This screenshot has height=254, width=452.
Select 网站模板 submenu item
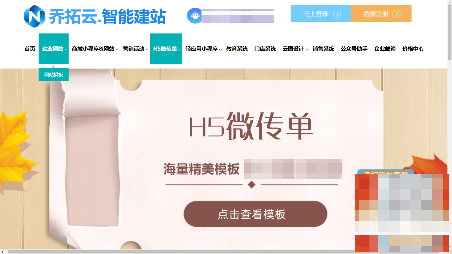[x=54, y=74]
